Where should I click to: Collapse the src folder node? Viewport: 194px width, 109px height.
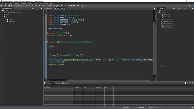pos(3,16)
